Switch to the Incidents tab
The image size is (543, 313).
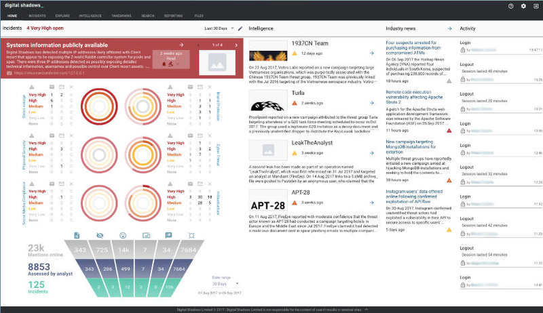tap(37, 14)
